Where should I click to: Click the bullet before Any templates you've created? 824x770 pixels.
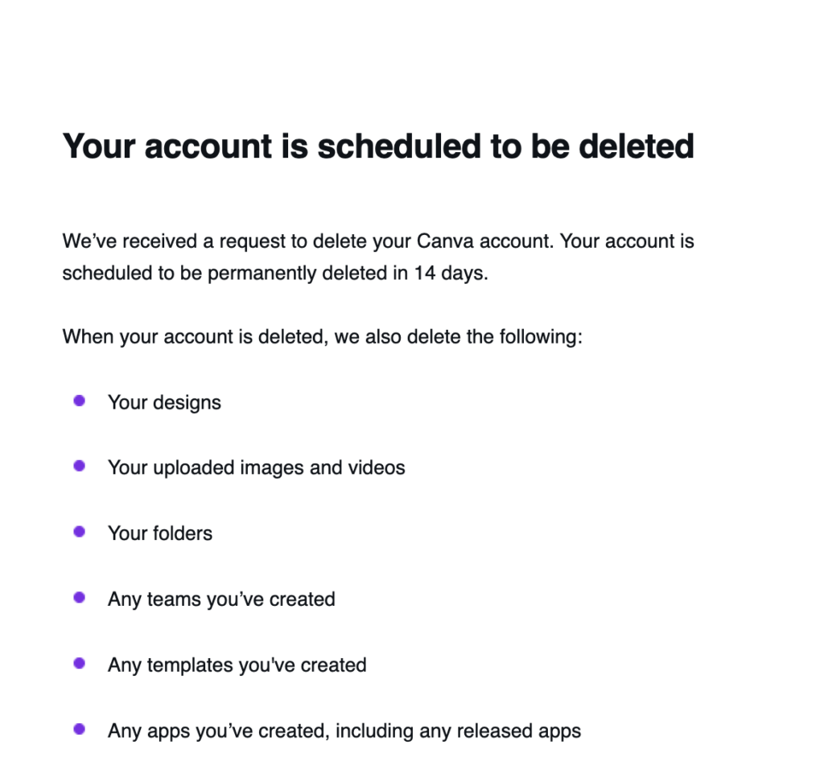pyautogui.click(x=79, y=664)
